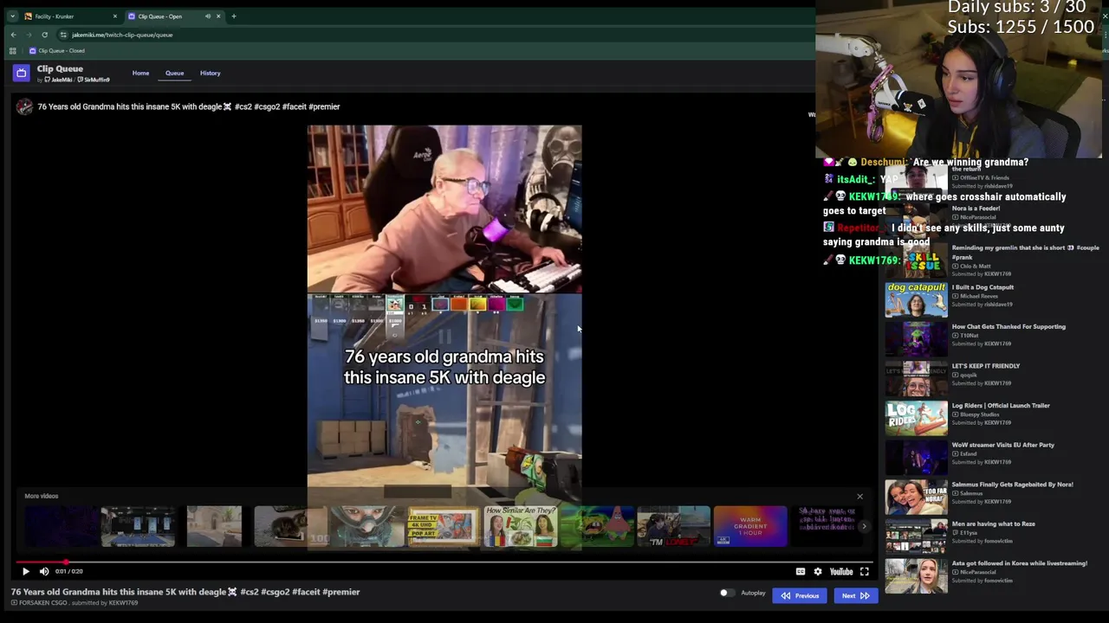
Task: Mute audio on Clip Queue browser tab
Action: click(208, 16)
